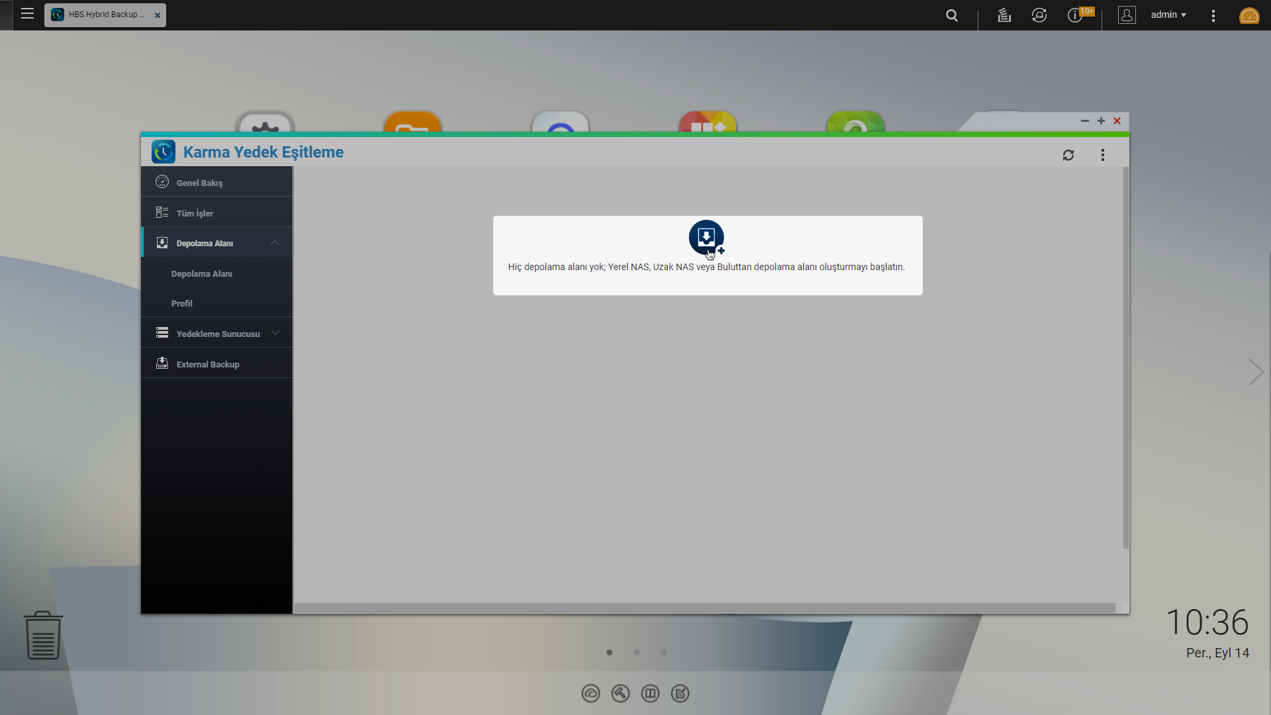Collapse the Depolama Alanı section chevron
This screenshot has width=1271, height=715.
tap(275, 243)
